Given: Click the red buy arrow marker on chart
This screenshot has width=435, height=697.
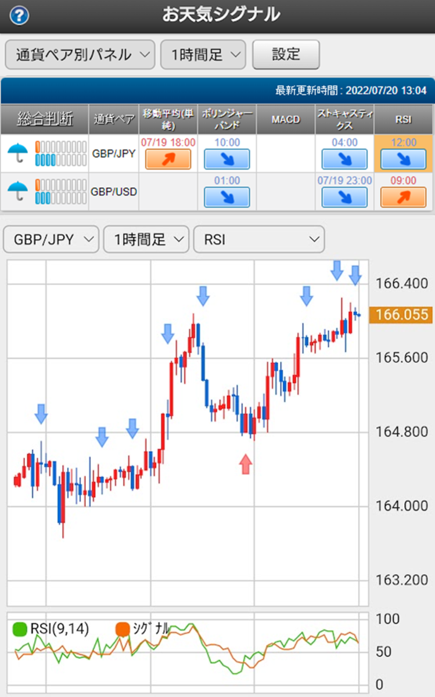Looking at the screenshot, I should 246,464.
